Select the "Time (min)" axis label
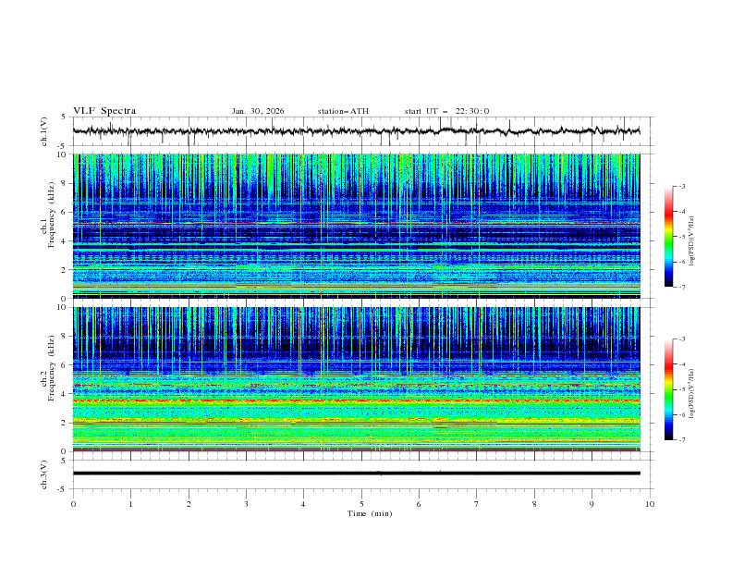 tap(370, 513)
